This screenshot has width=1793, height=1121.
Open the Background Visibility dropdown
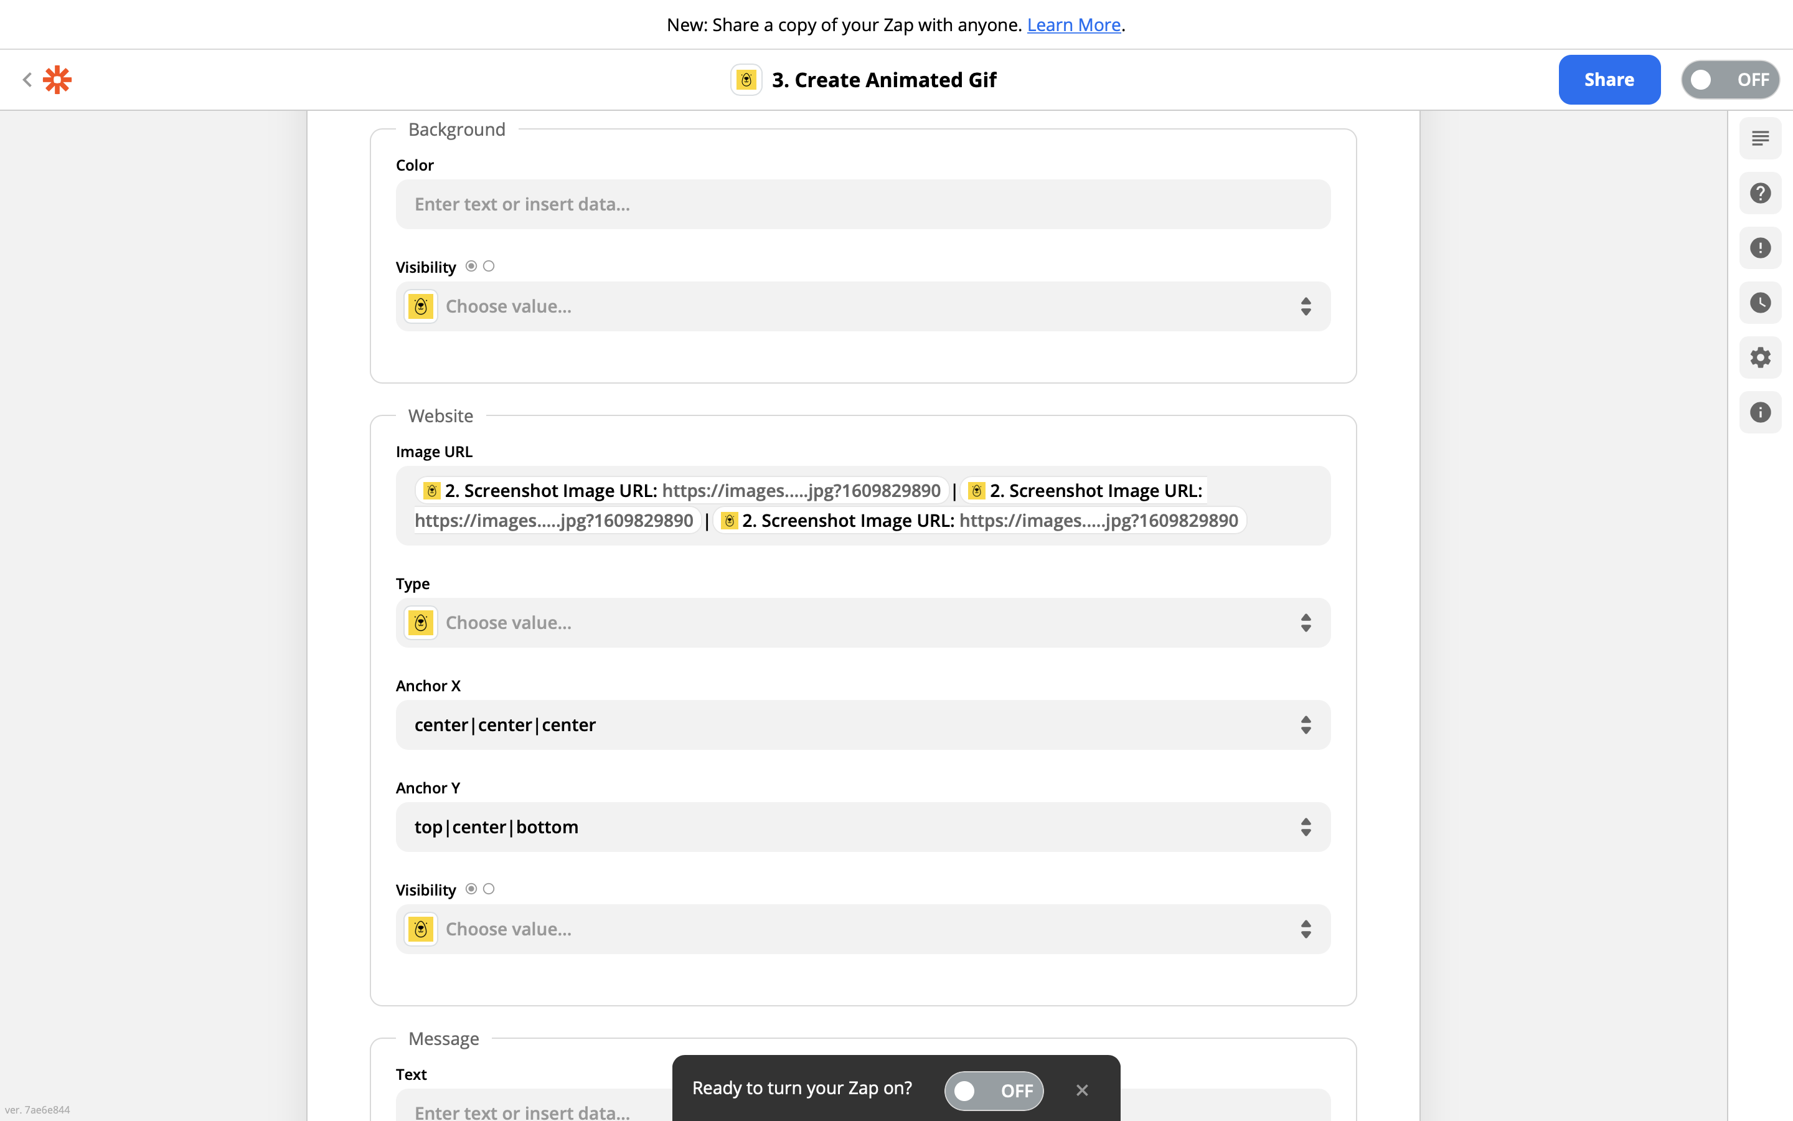point(862,306)
